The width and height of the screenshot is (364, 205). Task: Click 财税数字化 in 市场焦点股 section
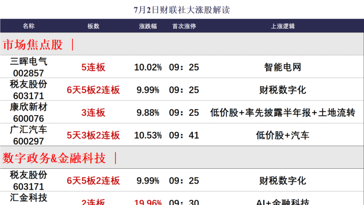[x=283, y=90]
